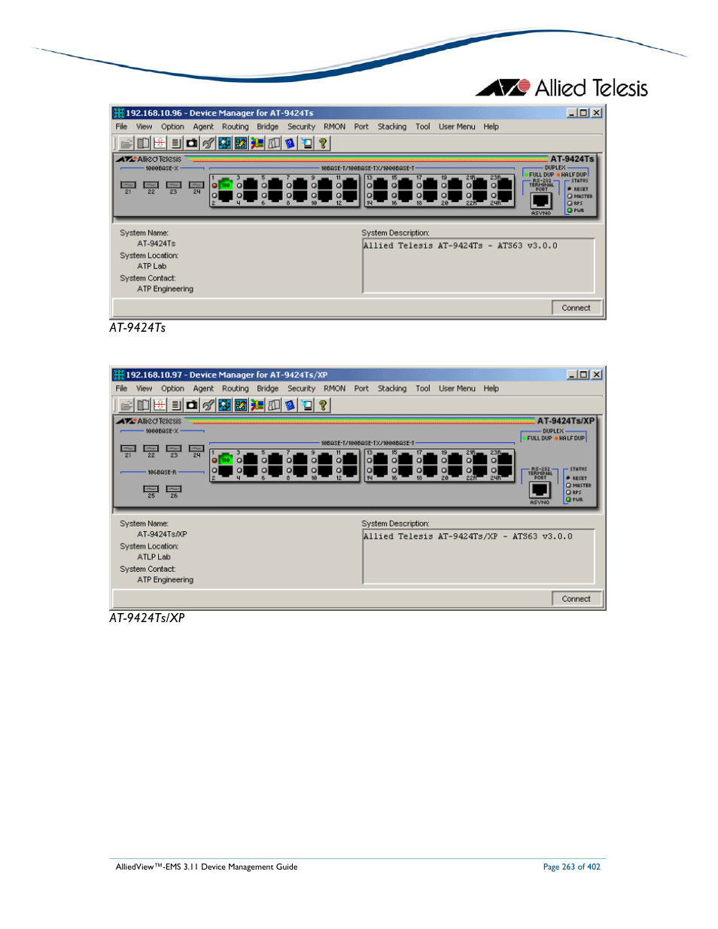Viewport: 718px width, 929px height.
Task: Open the File menu in 192.168.10.96 window
Action: point(121,126)
